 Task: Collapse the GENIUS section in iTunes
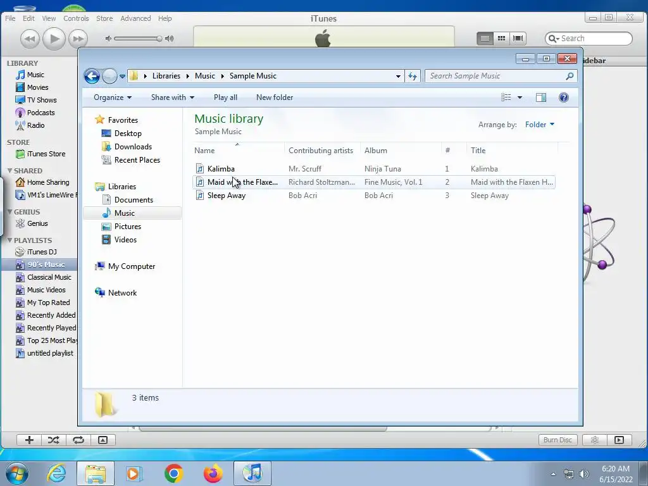9,211
